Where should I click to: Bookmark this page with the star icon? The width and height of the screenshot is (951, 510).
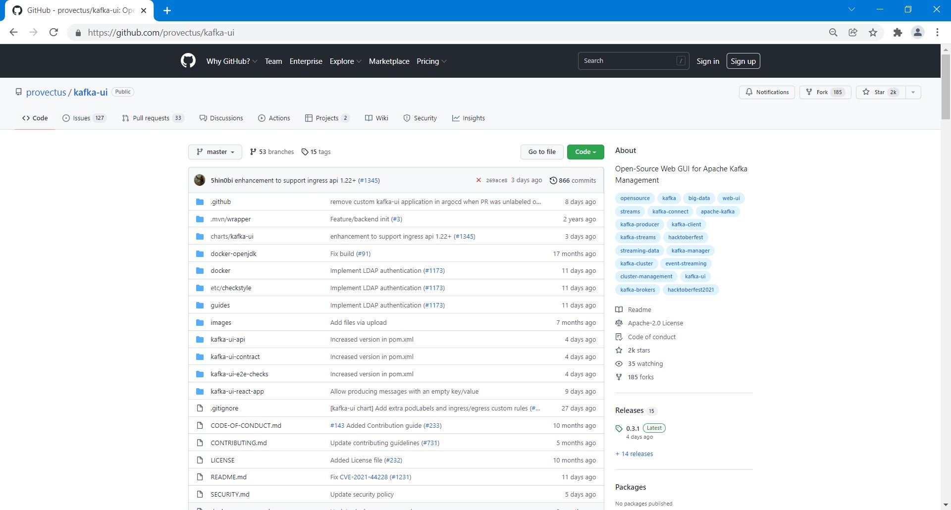click(873, 33)
